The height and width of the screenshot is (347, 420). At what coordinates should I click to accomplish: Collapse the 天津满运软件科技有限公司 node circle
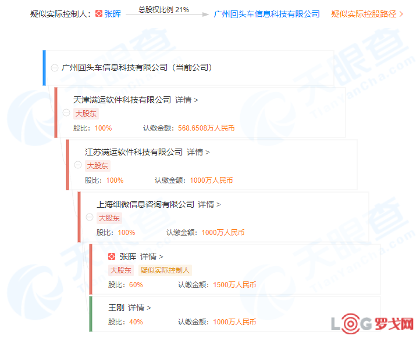[66, 113]
